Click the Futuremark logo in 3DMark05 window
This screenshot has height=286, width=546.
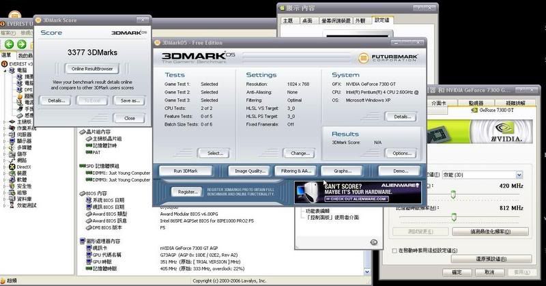388,58
